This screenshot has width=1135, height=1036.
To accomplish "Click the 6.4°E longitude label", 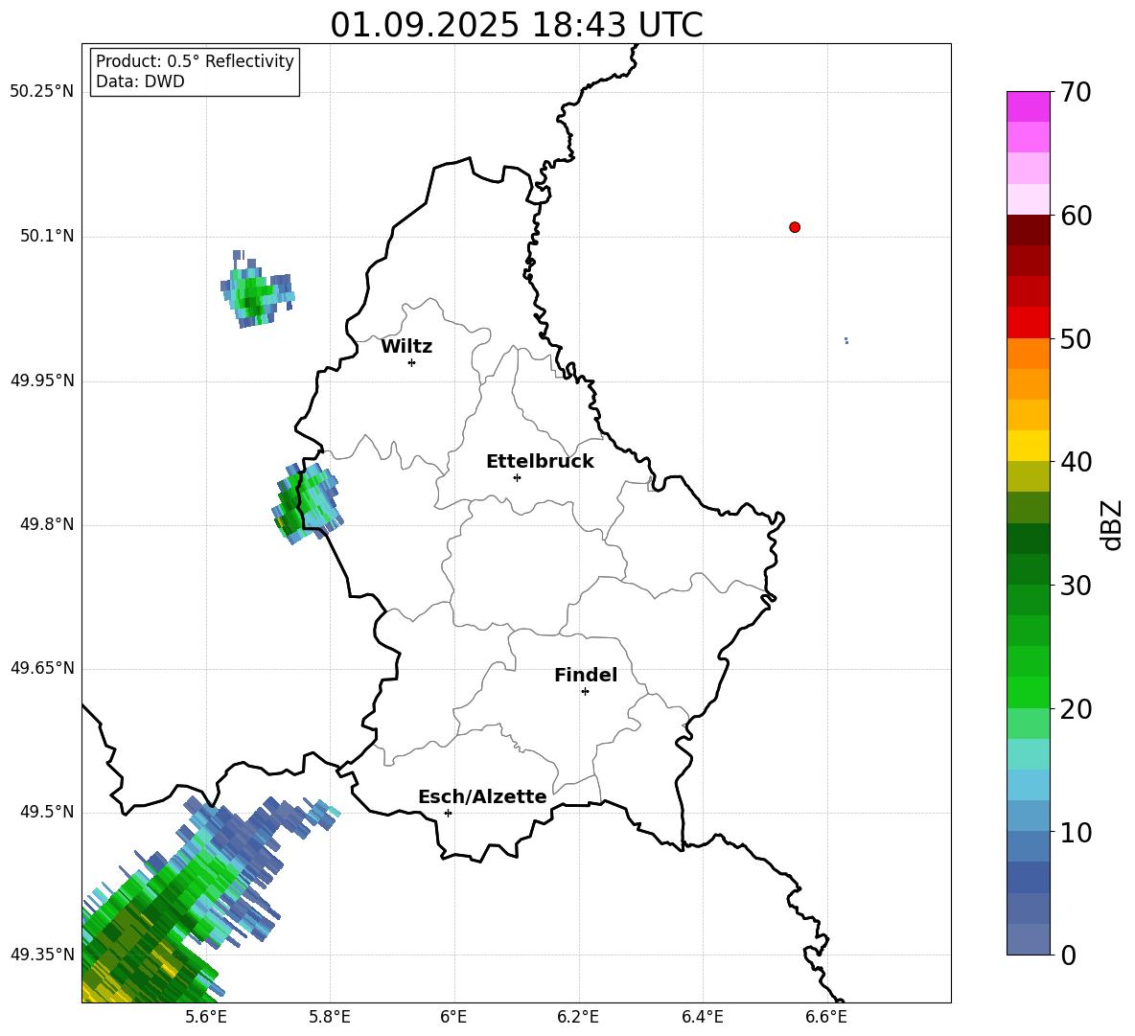I will point(702,1017).
